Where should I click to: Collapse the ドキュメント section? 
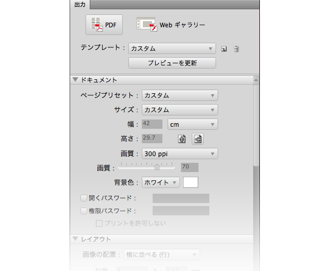click(75, 80)
